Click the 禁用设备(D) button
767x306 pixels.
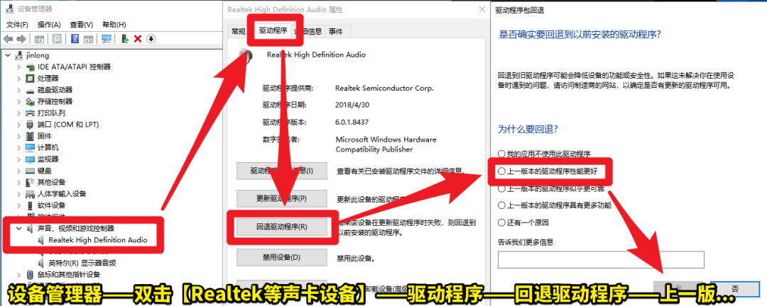[281, 257]
